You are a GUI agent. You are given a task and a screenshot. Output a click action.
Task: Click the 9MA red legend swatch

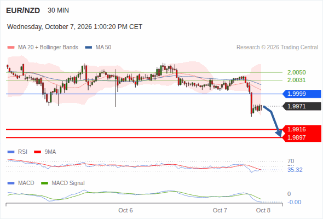37,152
